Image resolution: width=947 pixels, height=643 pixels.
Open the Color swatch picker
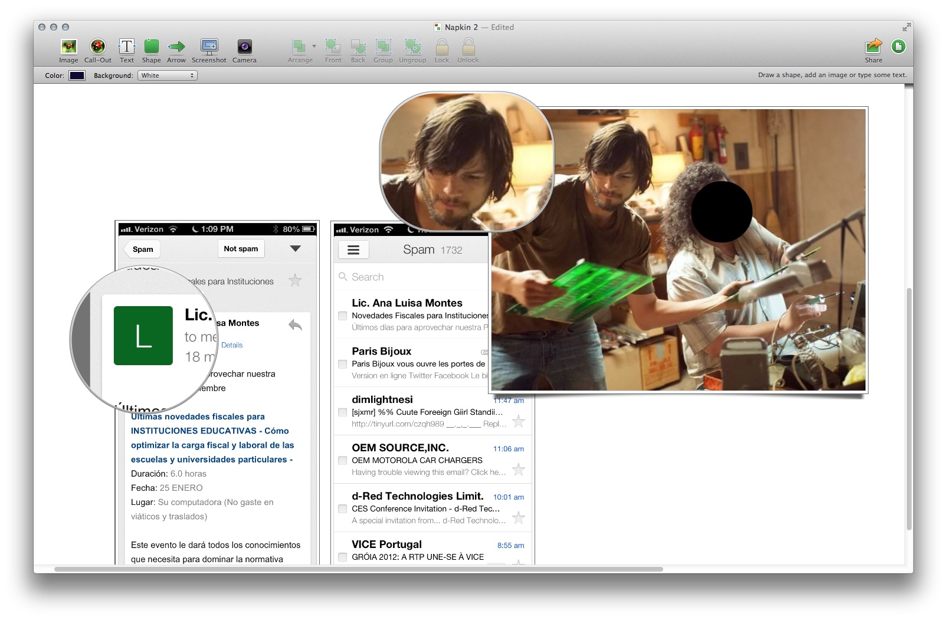click(x=77, y=76)
